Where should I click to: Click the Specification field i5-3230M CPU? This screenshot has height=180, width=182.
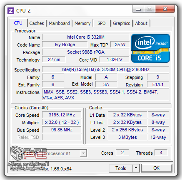[x=105, y=69]
